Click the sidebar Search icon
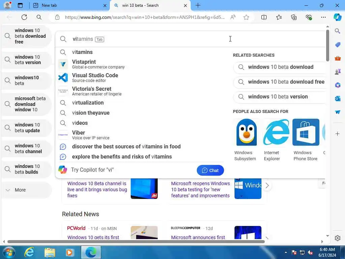This screenshot has width=345, height=259. coord(338,31)
